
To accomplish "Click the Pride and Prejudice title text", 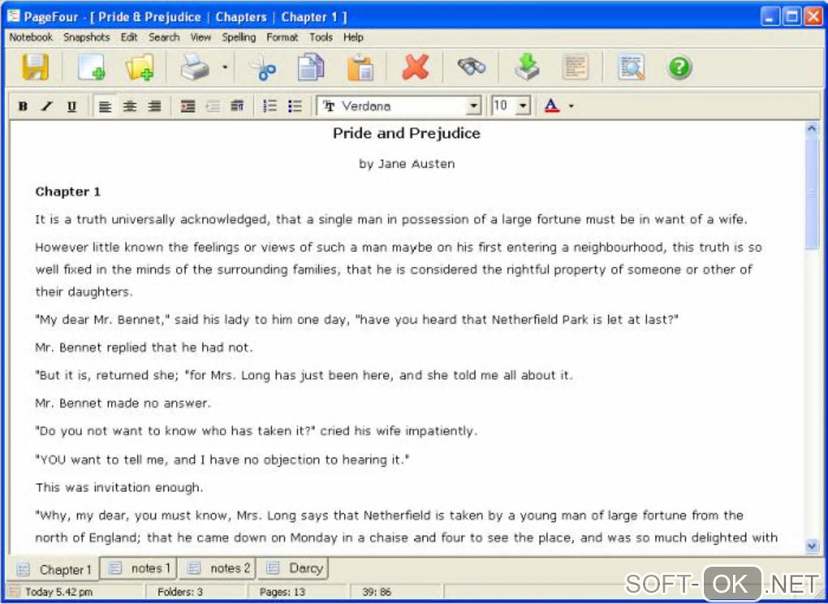I will click(407, 134).
